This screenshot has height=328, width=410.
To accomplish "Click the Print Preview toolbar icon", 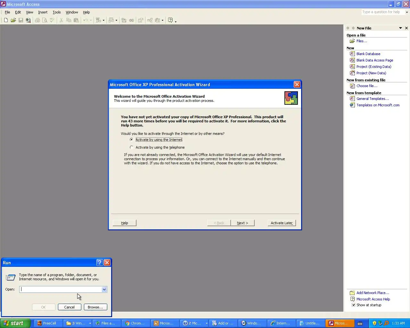I will (45, 20).
